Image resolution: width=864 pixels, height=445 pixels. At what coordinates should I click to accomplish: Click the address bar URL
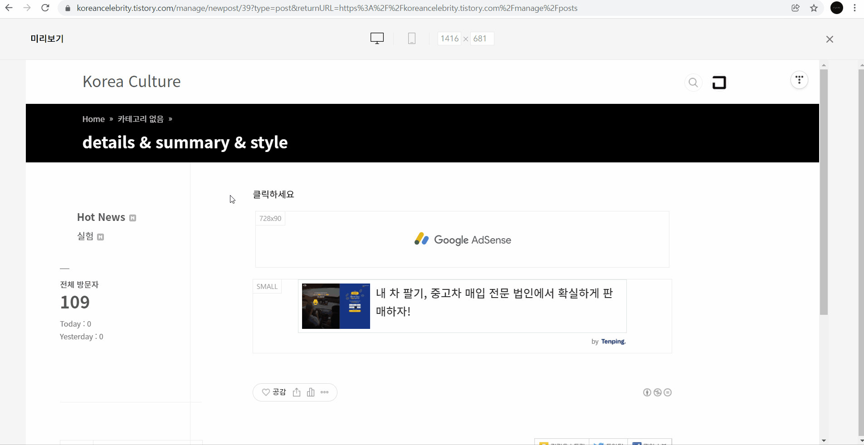coord(327,8)
